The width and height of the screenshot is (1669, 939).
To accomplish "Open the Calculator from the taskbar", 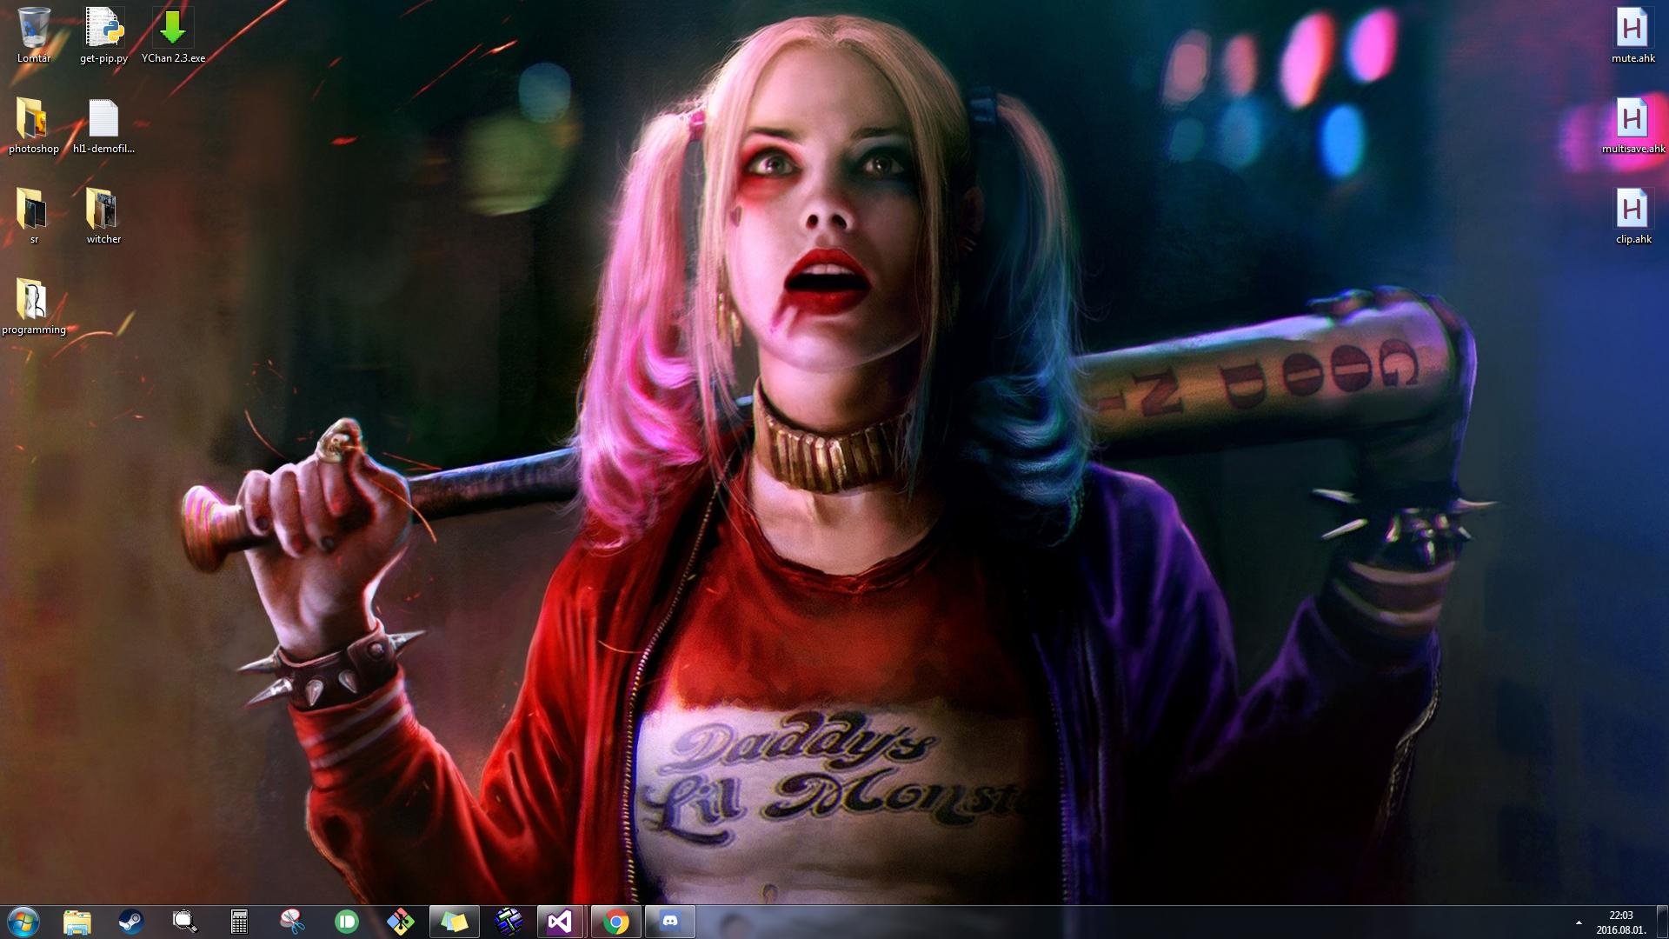I will coord(239,922).
